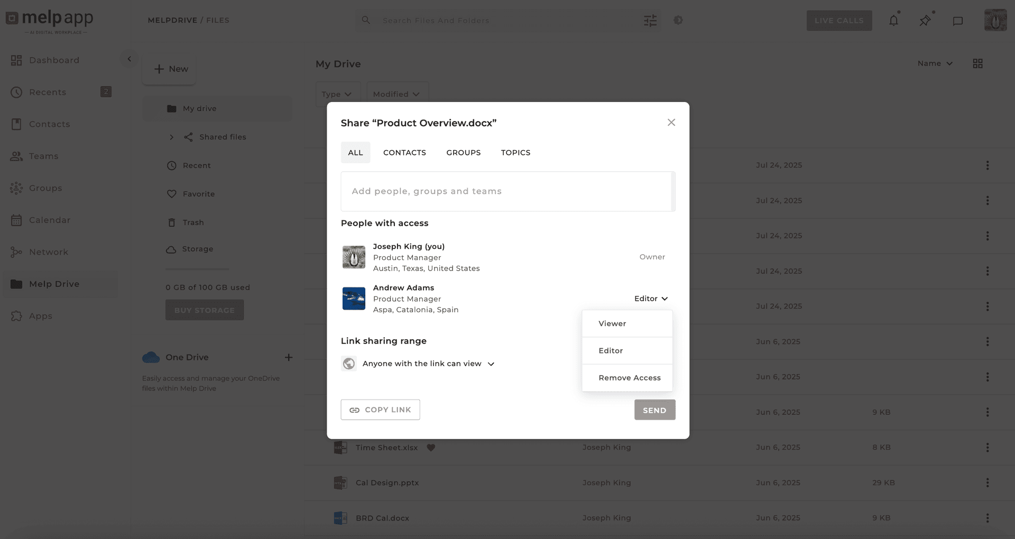Close the Share dialog
This screenshot has width=1015, height=539.
click(x=671, y=123)
